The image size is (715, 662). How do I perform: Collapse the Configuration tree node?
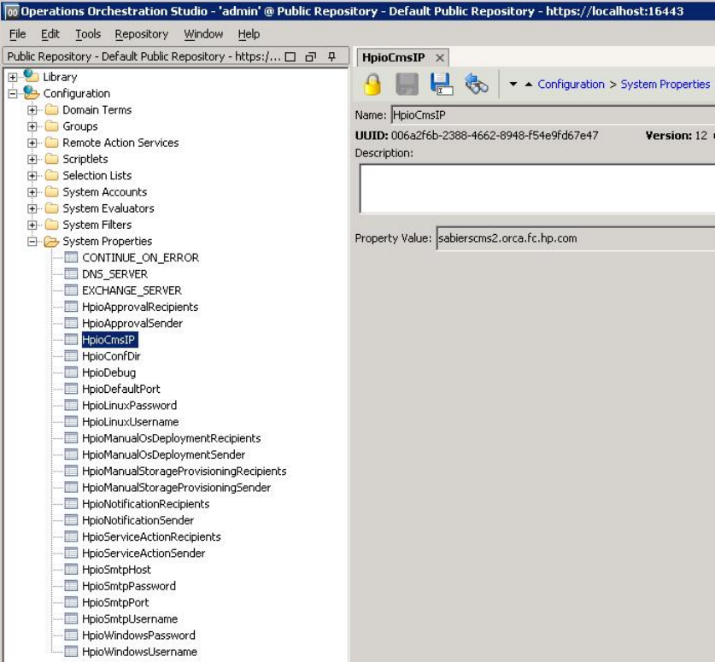(13, 93)
